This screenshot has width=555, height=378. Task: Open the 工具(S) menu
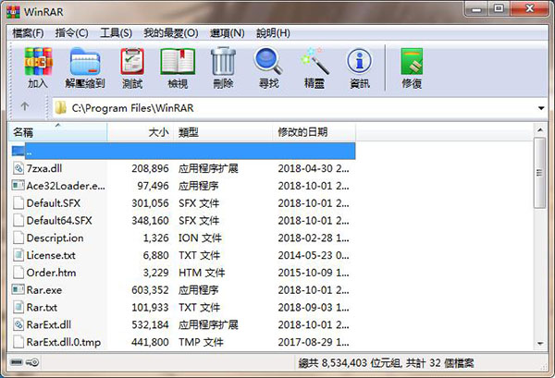(x=117, y=33)
